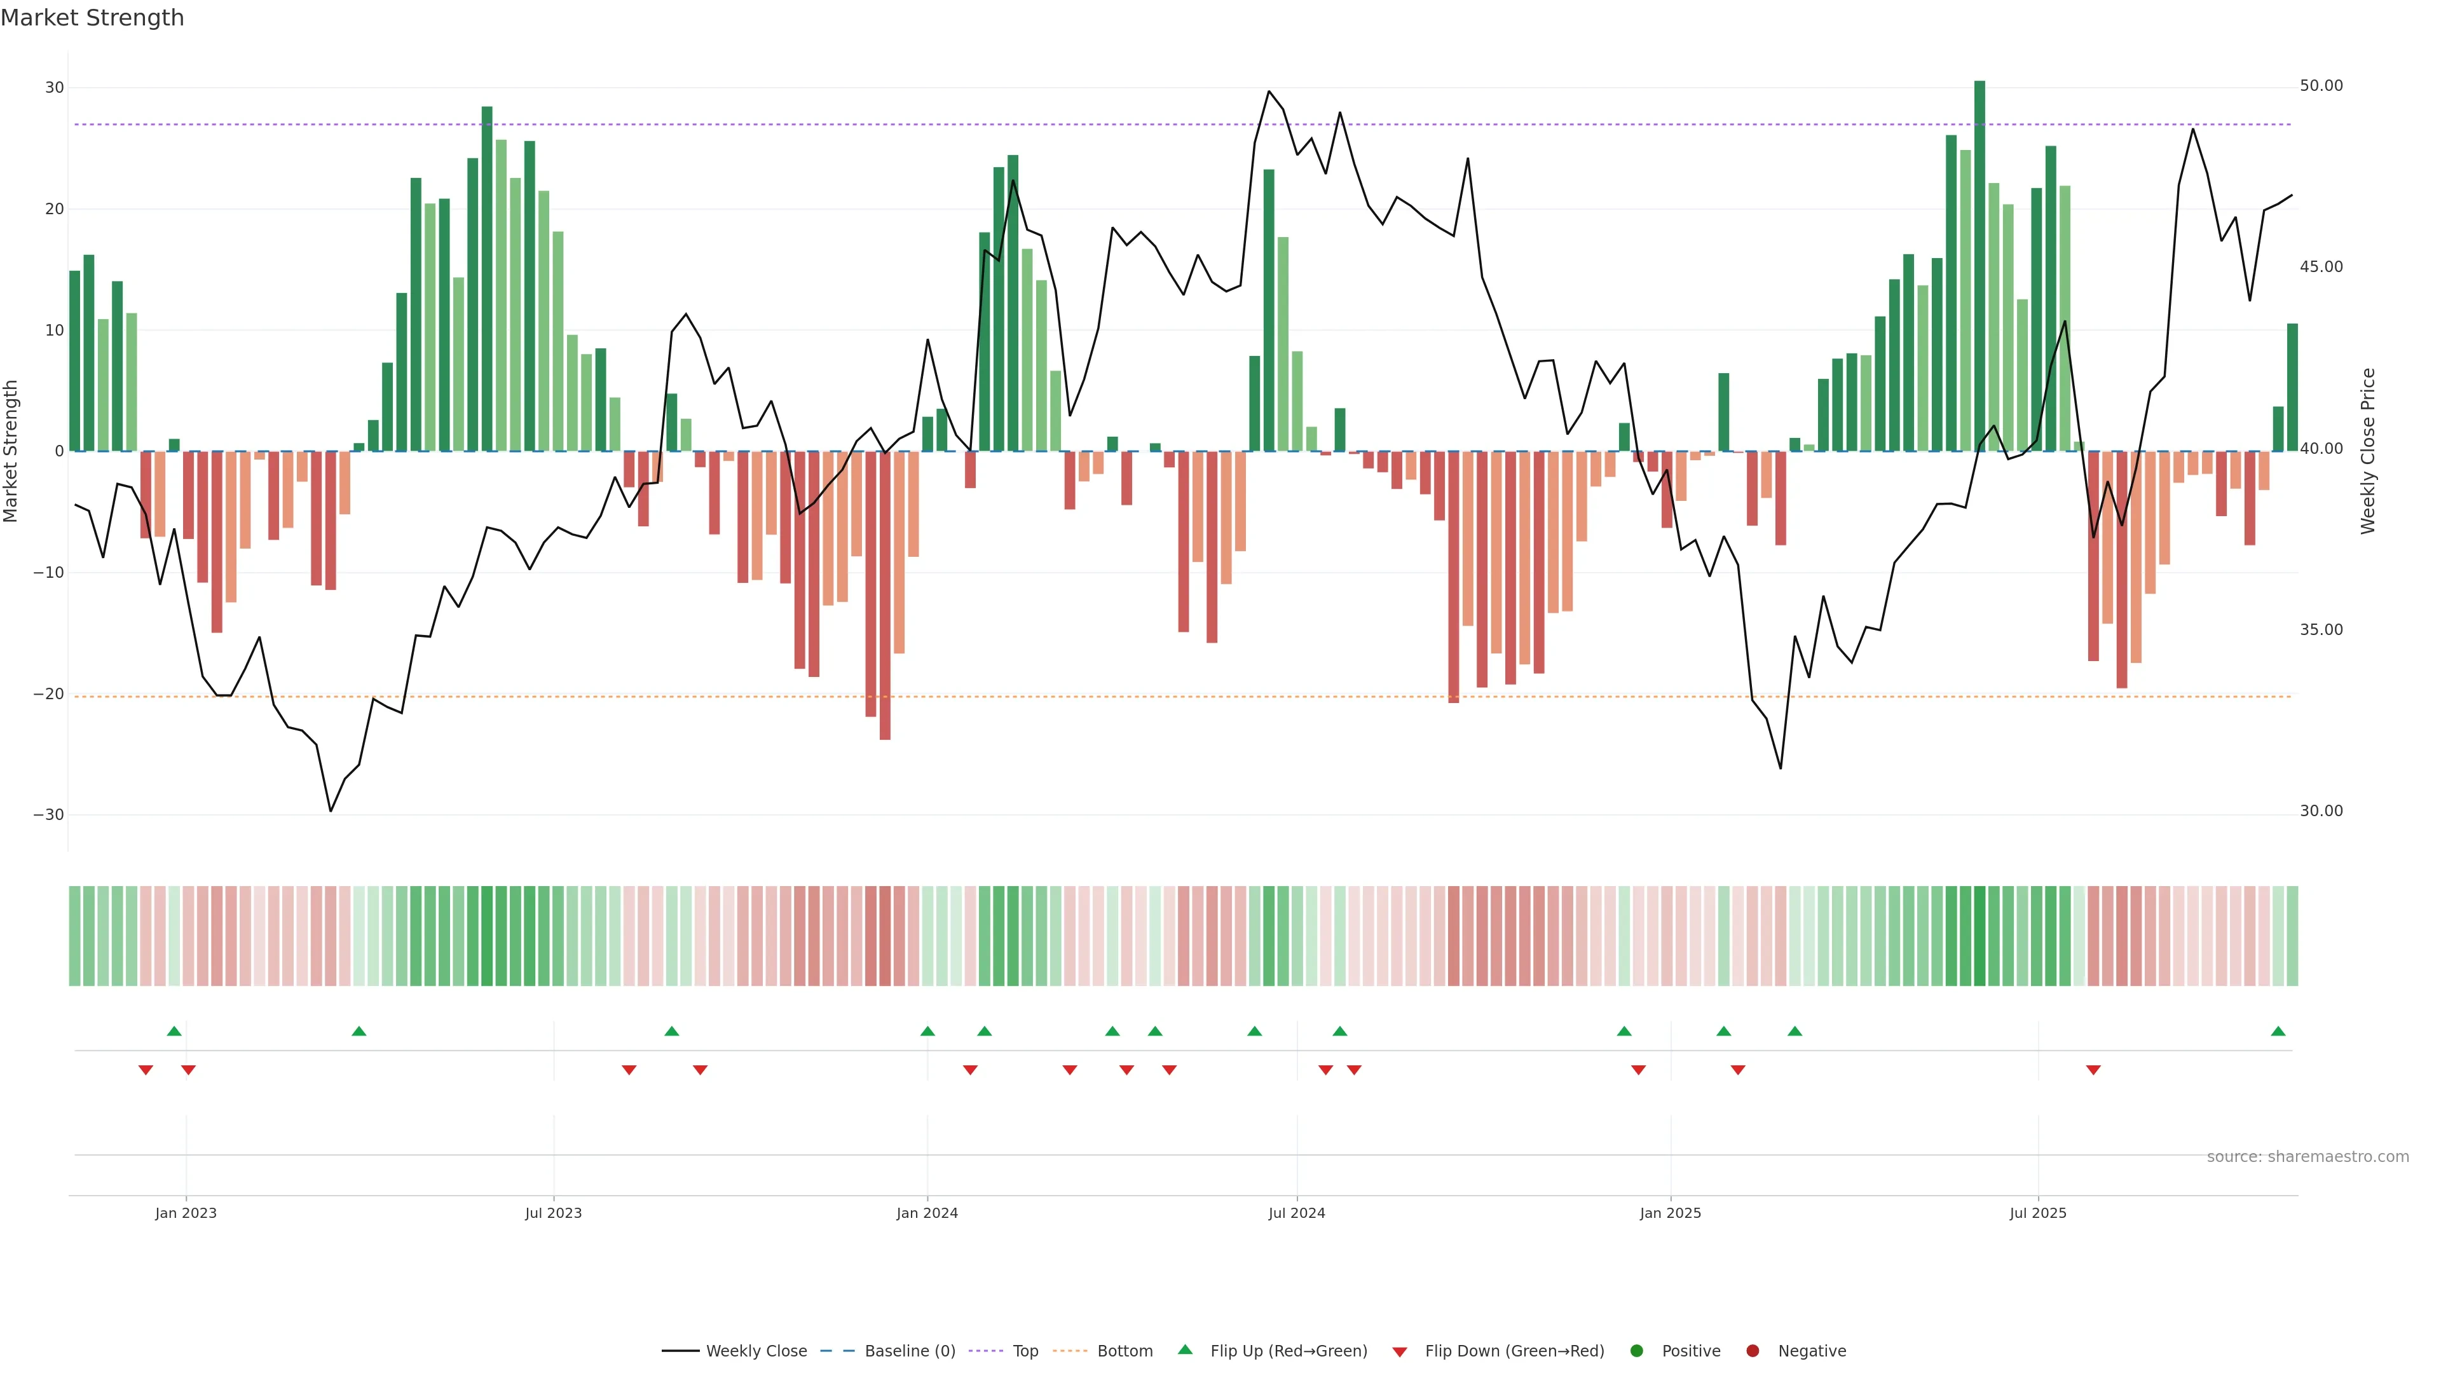Click the tallest green bar above 30
Screen dimensions: 2441x1373
pos(1979,265)
